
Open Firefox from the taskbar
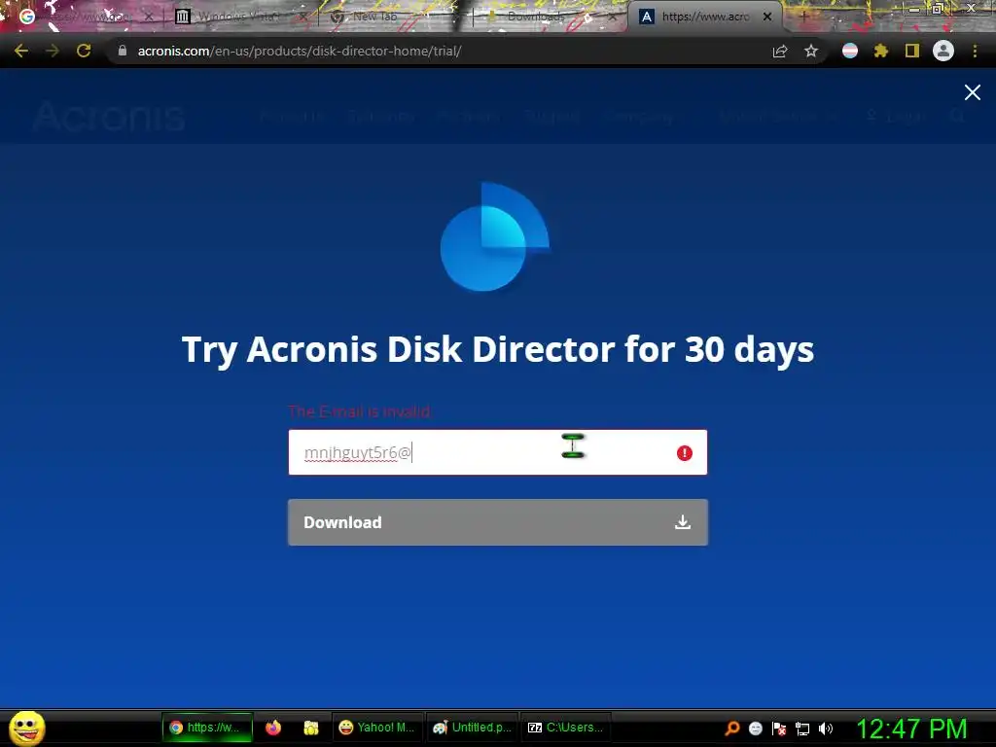[x=273, y=728]
